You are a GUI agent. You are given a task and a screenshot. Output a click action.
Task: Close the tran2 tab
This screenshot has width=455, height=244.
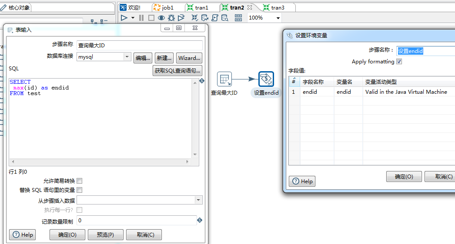coord(250,7)
